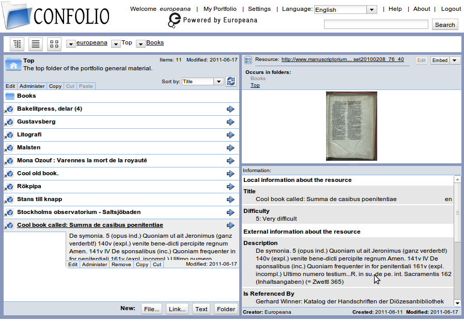
Task: Click the blue arrow next to Gustavsberg
Action: click(x=230, y=122)
